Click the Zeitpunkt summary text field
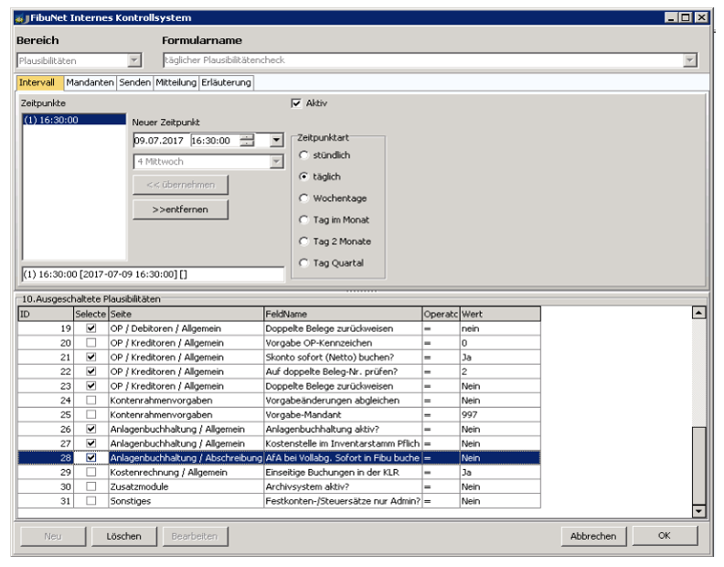 [153, 274]
